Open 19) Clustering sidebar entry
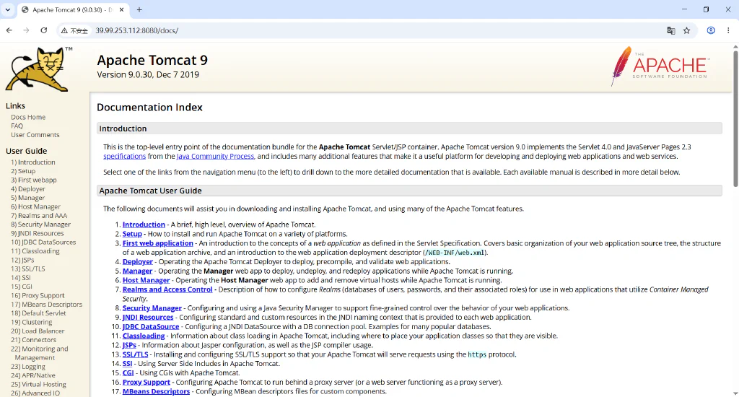This screenshot has height=397, width=739. [x=32, y=322]
